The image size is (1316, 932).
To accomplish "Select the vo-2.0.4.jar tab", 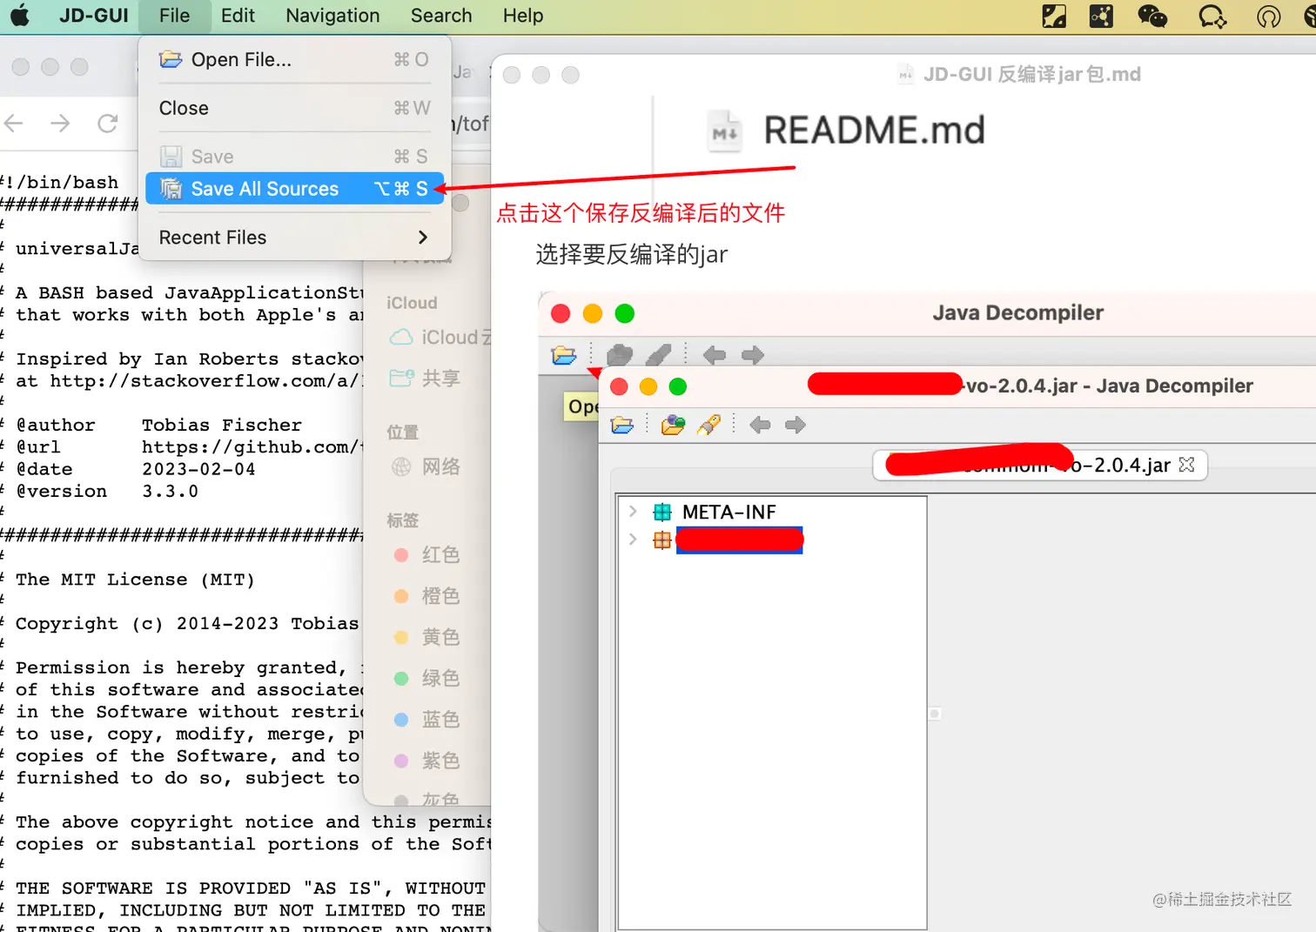I will 1040,465.
